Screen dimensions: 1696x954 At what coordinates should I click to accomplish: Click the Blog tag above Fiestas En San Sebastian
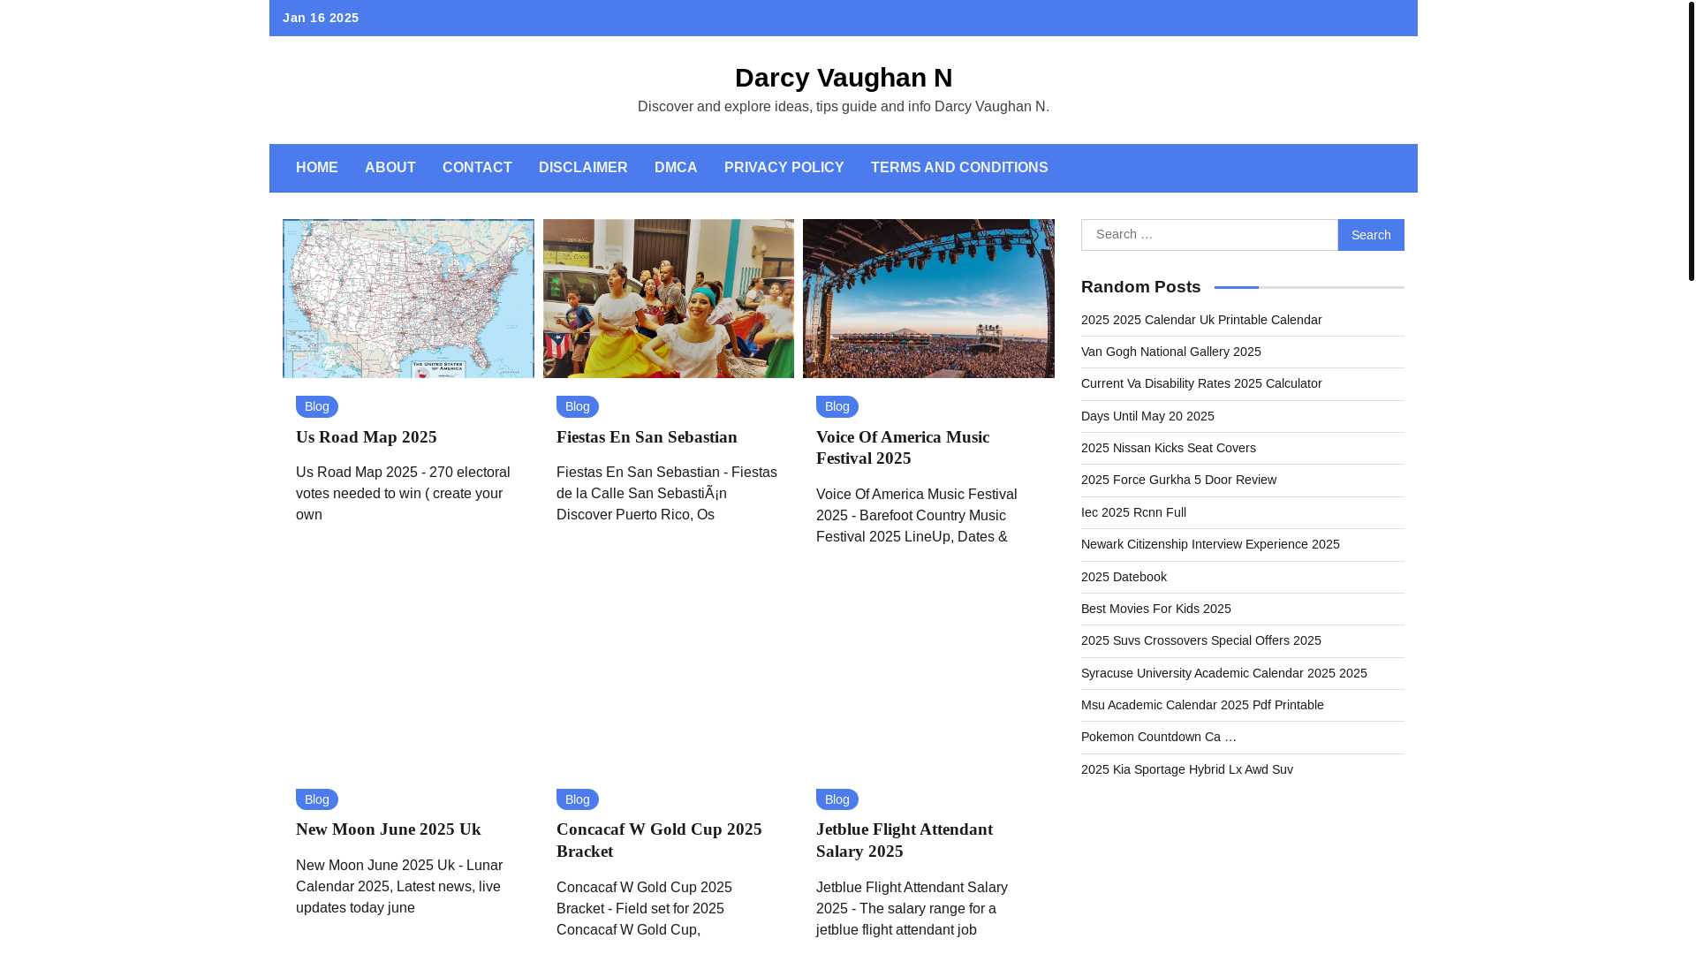[578, 406]
